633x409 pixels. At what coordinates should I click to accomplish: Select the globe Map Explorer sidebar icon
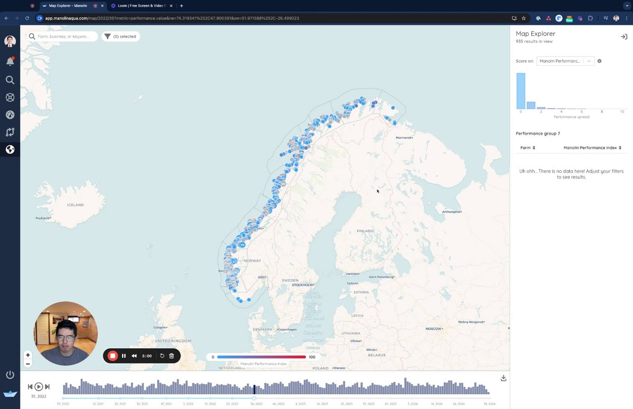(x=10, y=149)
